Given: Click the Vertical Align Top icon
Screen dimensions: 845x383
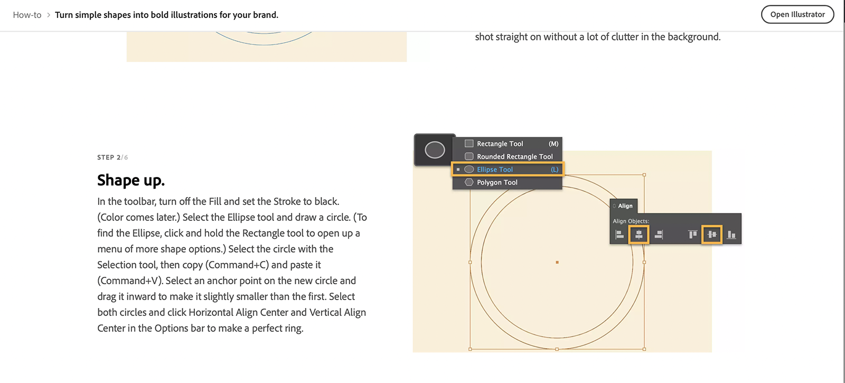Looking at the screenshot, I should tap(692, 235).
